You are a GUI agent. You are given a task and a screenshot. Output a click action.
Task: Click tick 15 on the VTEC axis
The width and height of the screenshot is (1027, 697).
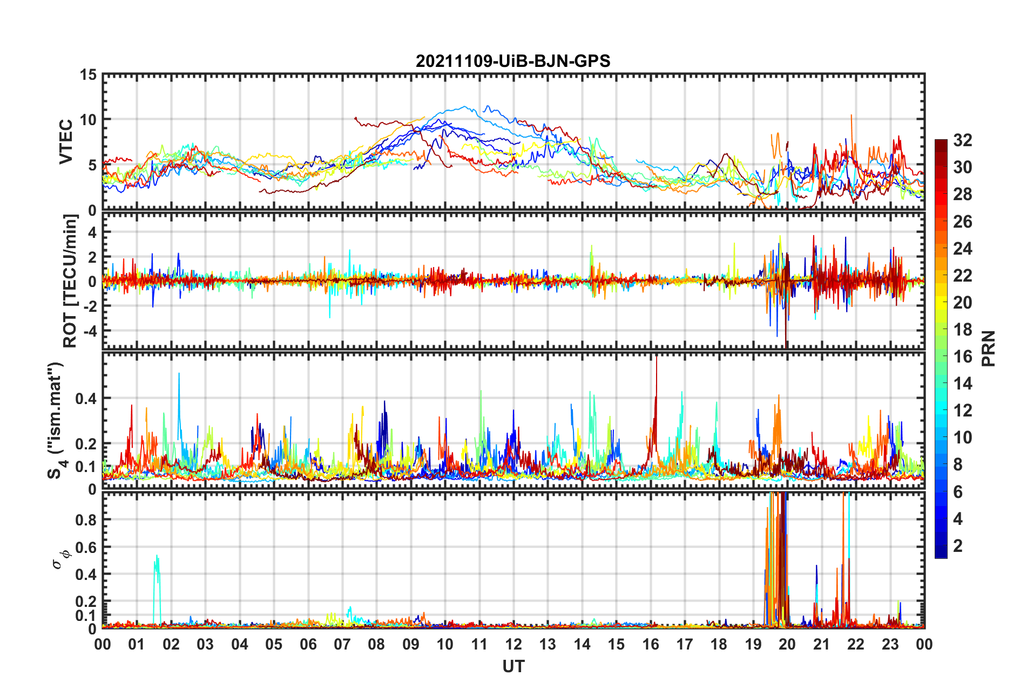tap(89, 75)
